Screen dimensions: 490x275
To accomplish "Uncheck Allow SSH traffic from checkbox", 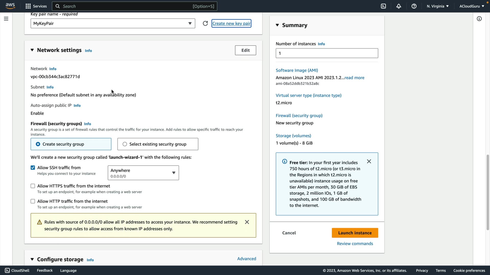I will click(33, 168).
